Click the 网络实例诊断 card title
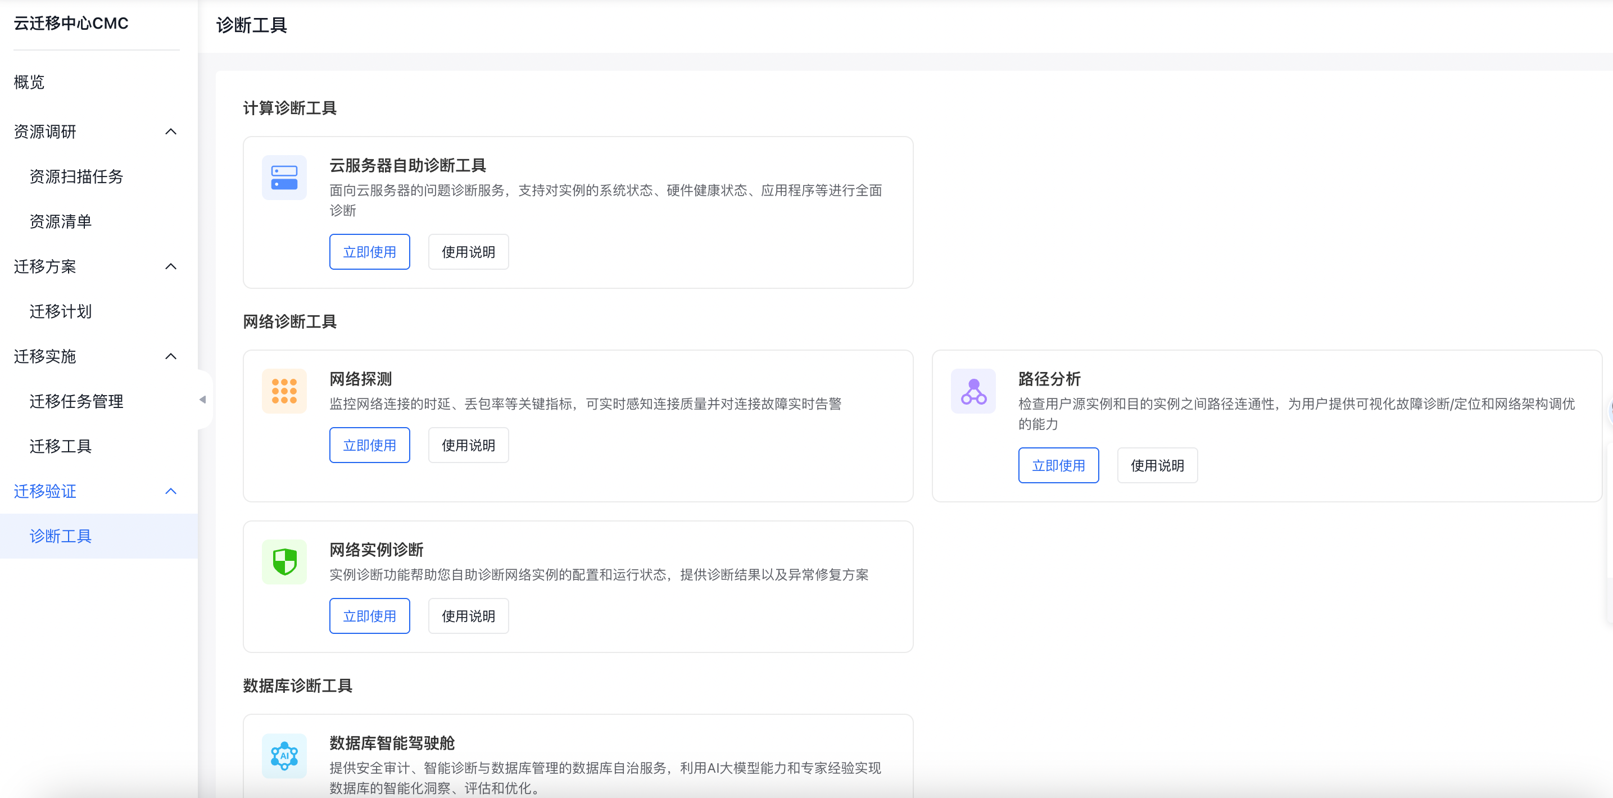The width and height of the screenshot is (1613, 798). (x=377, y=550)
